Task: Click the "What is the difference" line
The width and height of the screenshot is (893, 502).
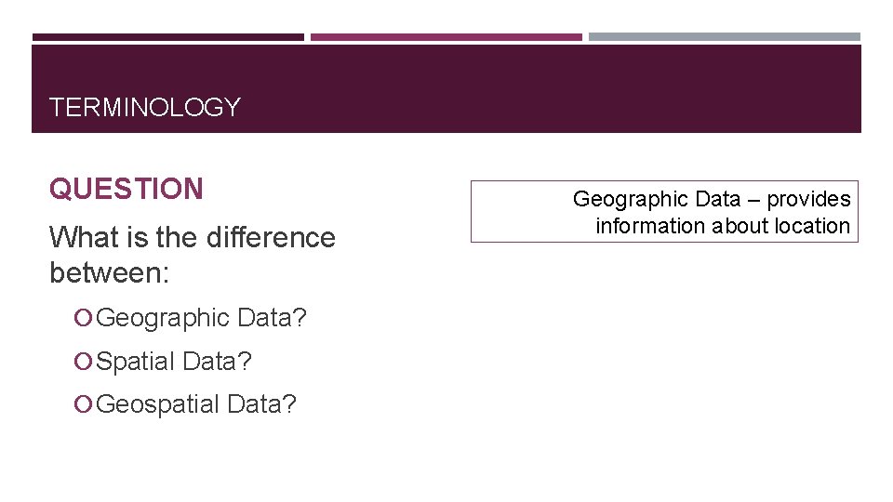Action: pos(192,238)
